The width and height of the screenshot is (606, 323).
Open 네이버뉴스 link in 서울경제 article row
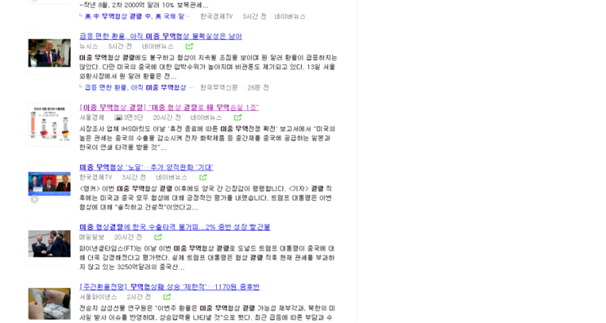click(206, 117)
